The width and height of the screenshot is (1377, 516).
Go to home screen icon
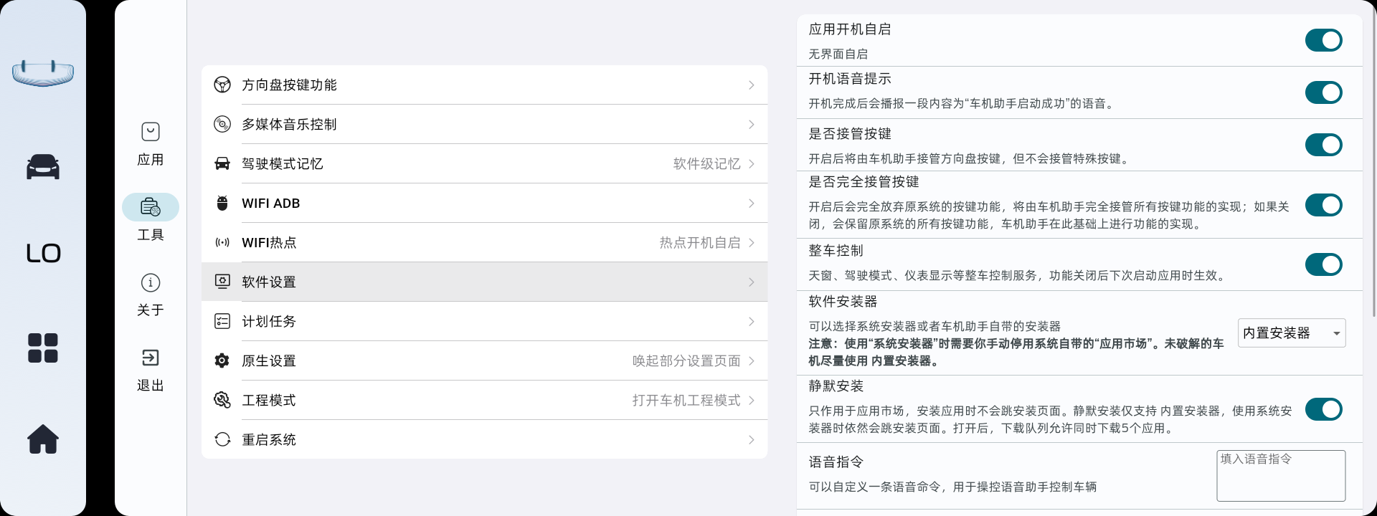pyautogui.click(x=43, y=439)
